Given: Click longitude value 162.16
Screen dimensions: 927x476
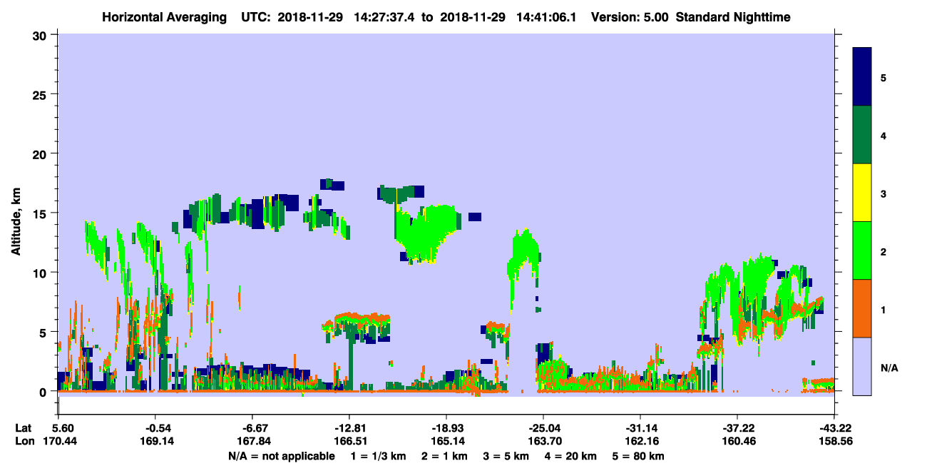Looking at the screenshot, I should [640, 442].
